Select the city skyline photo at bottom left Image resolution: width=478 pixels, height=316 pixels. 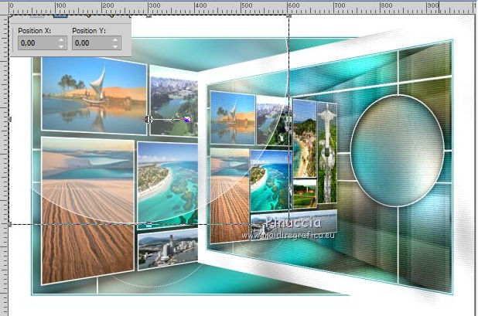166,249
